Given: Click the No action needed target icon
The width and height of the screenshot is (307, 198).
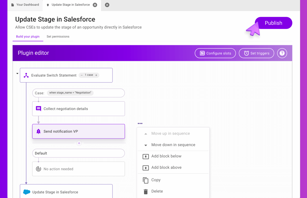Looking at the screenshot, I should pyautogui.click(x=38, y=169).
